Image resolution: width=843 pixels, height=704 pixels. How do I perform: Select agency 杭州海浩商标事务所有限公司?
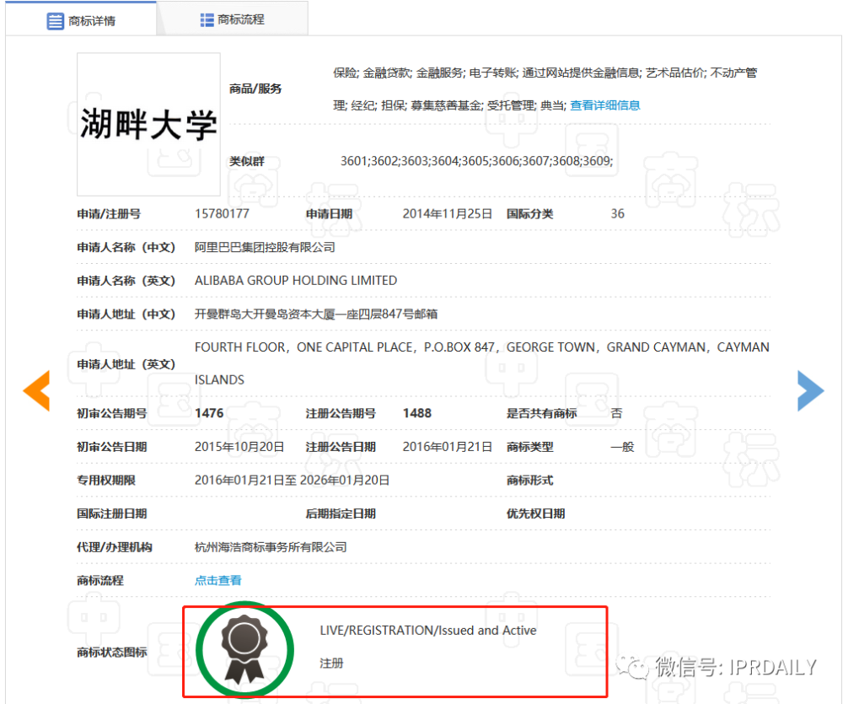[x=271, y=547]
